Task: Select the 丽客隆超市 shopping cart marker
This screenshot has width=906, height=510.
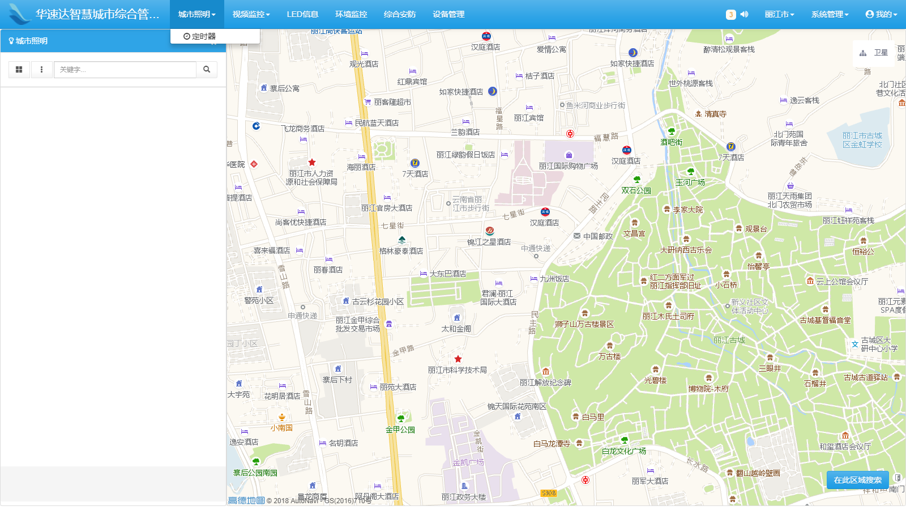Action: (x=368, y=102)
